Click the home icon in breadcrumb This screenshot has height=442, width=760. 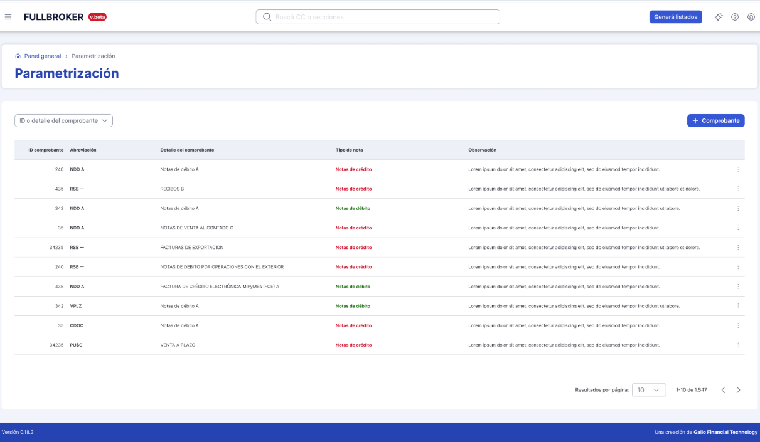tap(18, 56)
